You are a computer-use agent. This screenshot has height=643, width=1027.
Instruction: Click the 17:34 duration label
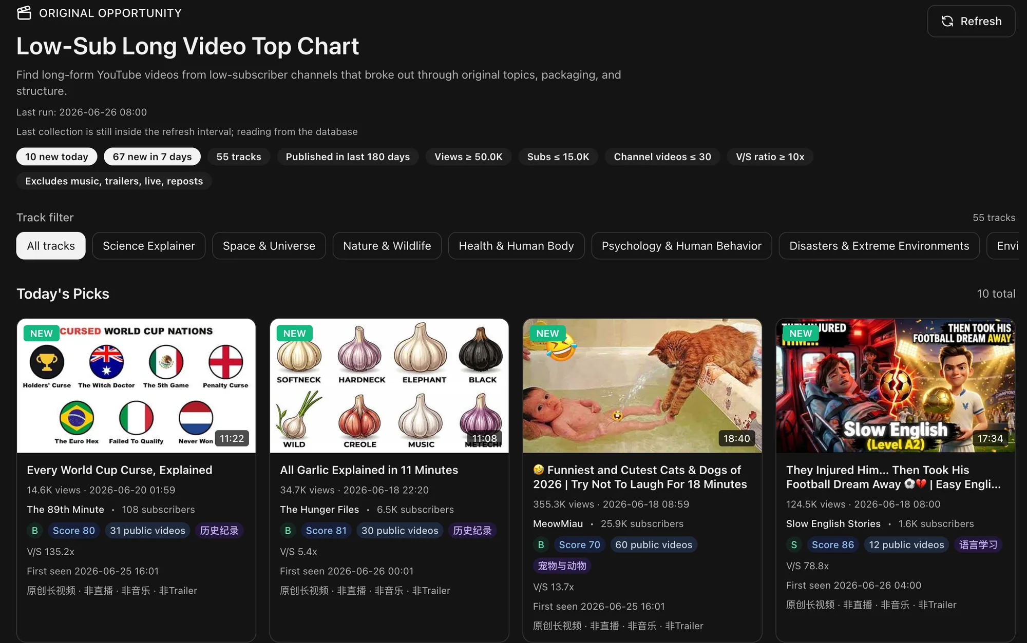click(x=990, y=438)
